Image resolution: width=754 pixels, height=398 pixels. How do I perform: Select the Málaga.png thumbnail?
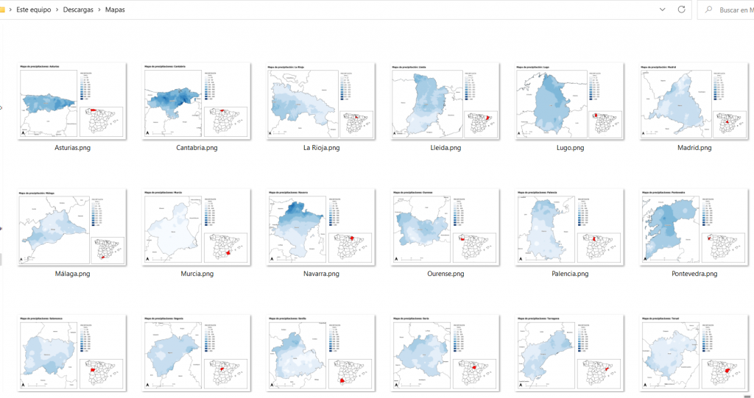click(71, 227)
